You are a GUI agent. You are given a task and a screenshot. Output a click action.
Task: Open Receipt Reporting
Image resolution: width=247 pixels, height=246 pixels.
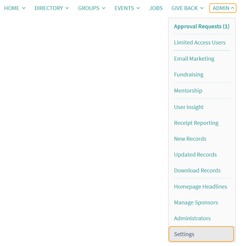(196, 123)
